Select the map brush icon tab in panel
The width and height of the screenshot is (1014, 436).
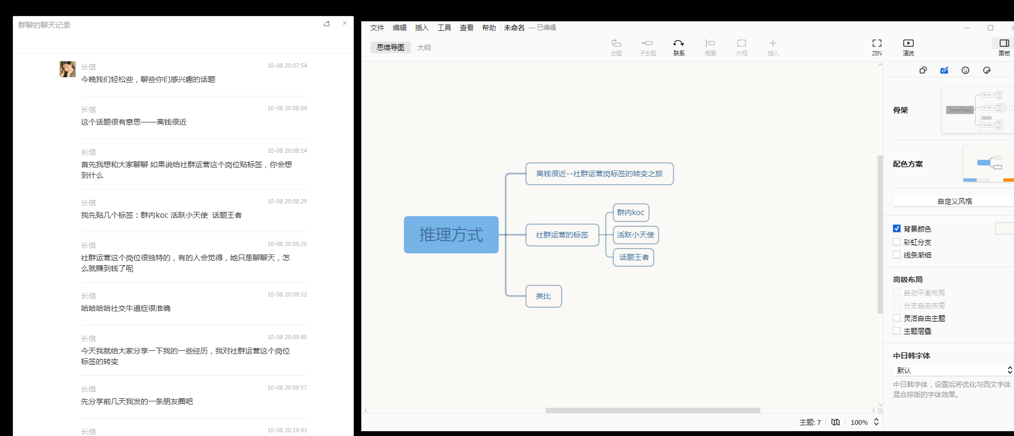point(944,70)
